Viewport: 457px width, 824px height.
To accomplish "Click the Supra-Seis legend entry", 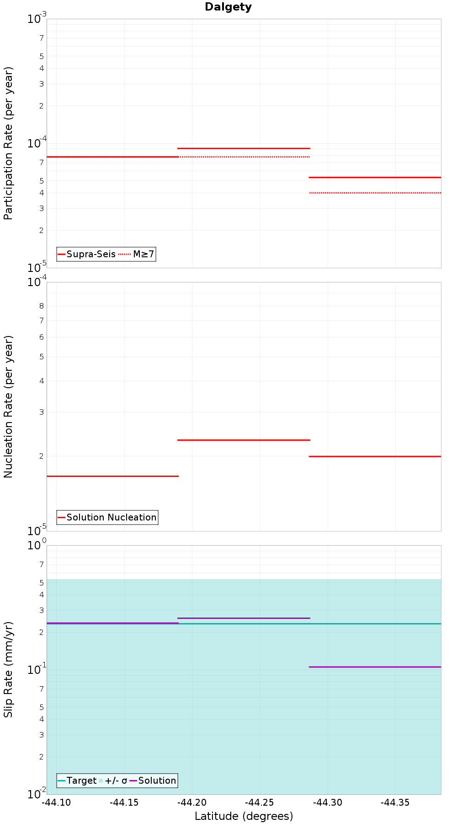I will click(x=86, y=254).
